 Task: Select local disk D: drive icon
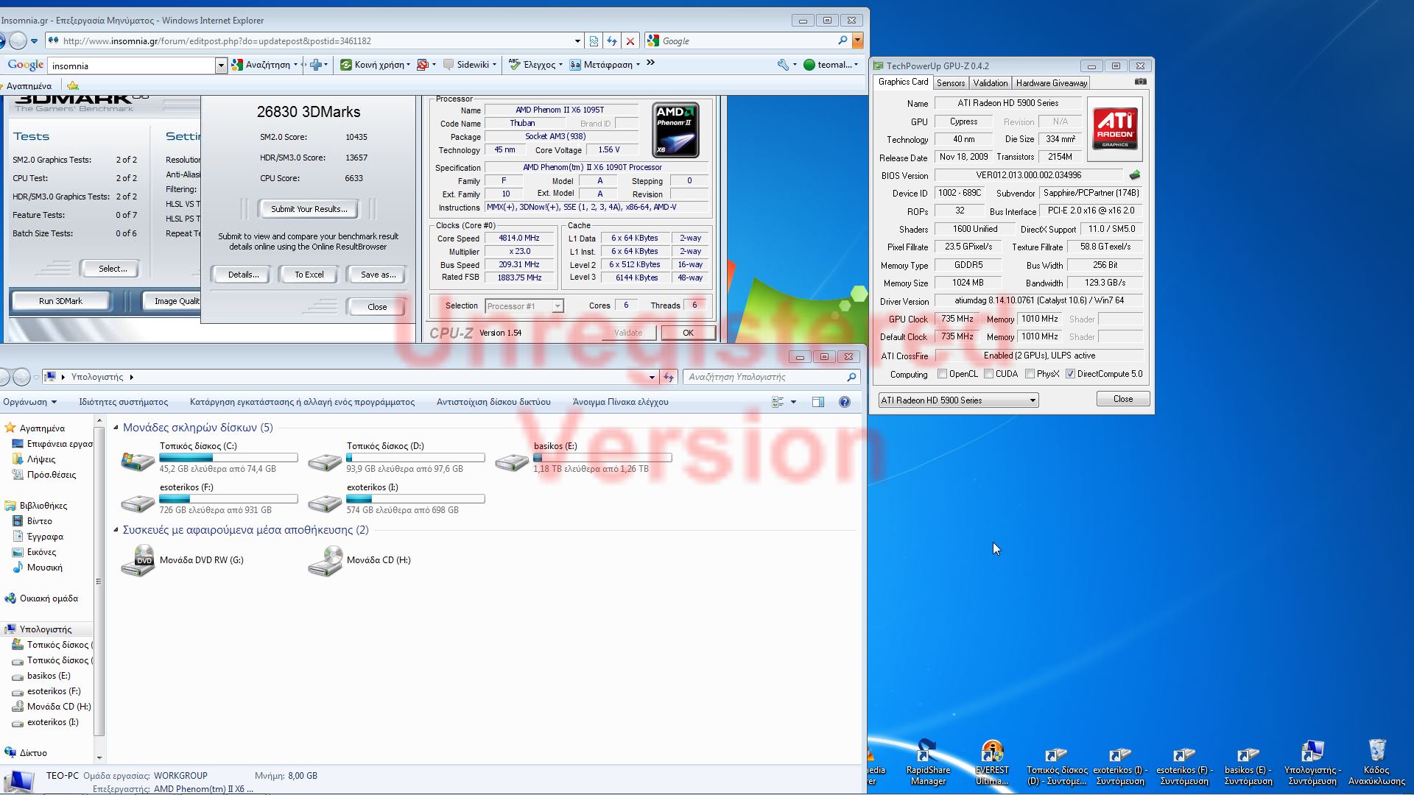pos(324,461)
